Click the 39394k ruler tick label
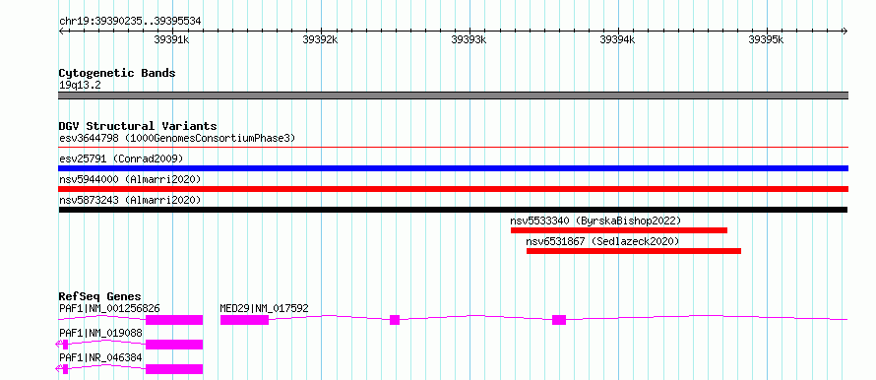The height and width of the screenshot is (380, 876). 618,39
